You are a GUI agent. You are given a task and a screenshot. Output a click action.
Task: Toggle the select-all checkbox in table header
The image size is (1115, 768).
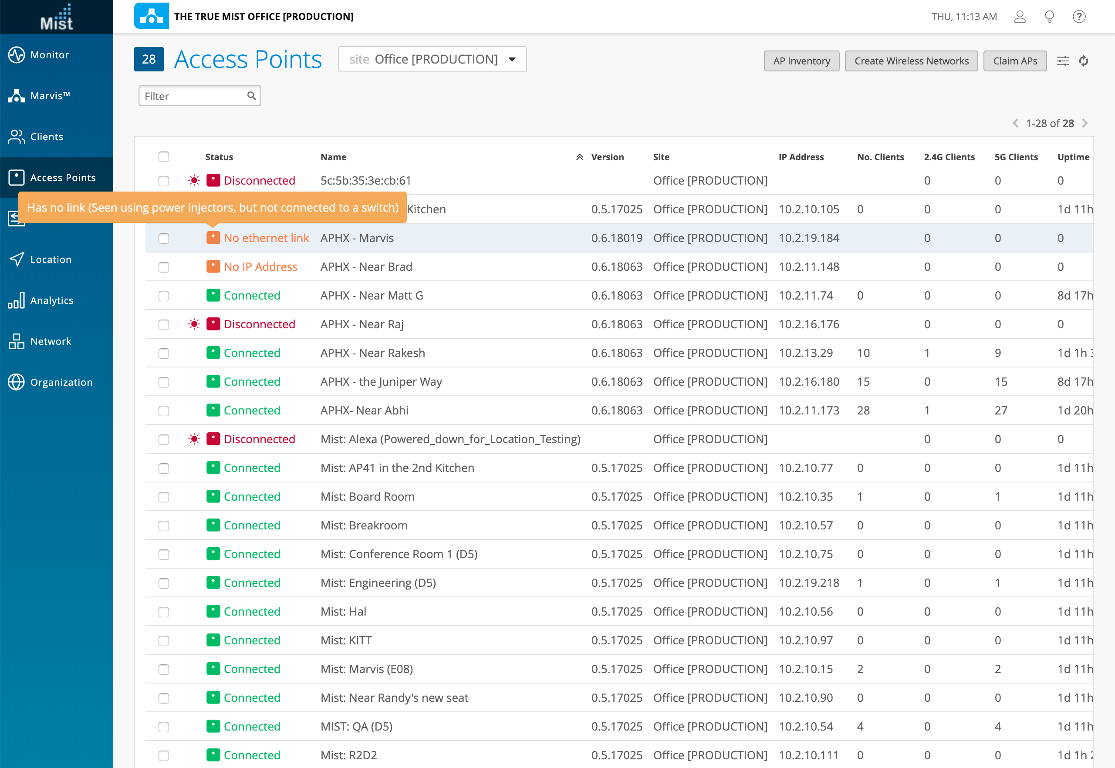click(164, 157)
